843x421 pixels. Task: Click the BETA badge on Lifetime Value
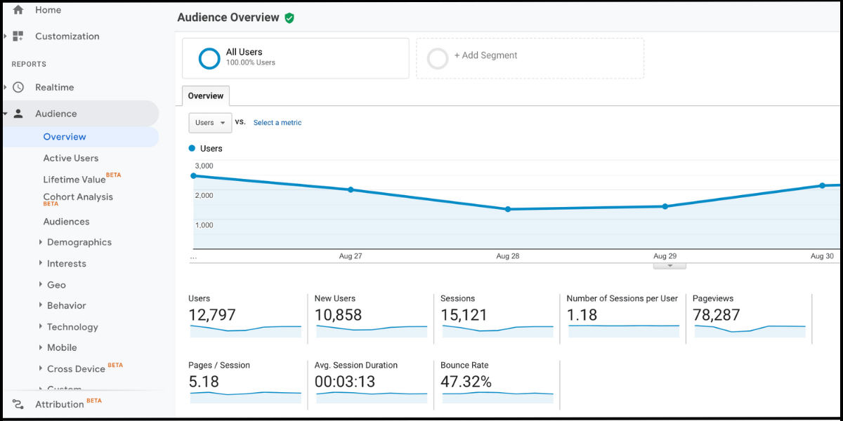point(112,175)
